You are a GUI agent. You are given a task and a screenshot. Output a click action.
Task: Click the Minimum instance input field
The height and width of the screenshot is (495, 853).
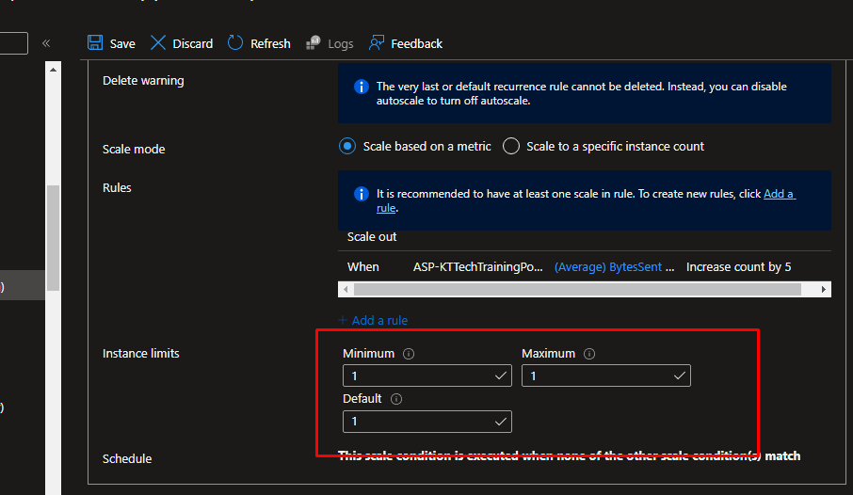[x=419, y=375]
